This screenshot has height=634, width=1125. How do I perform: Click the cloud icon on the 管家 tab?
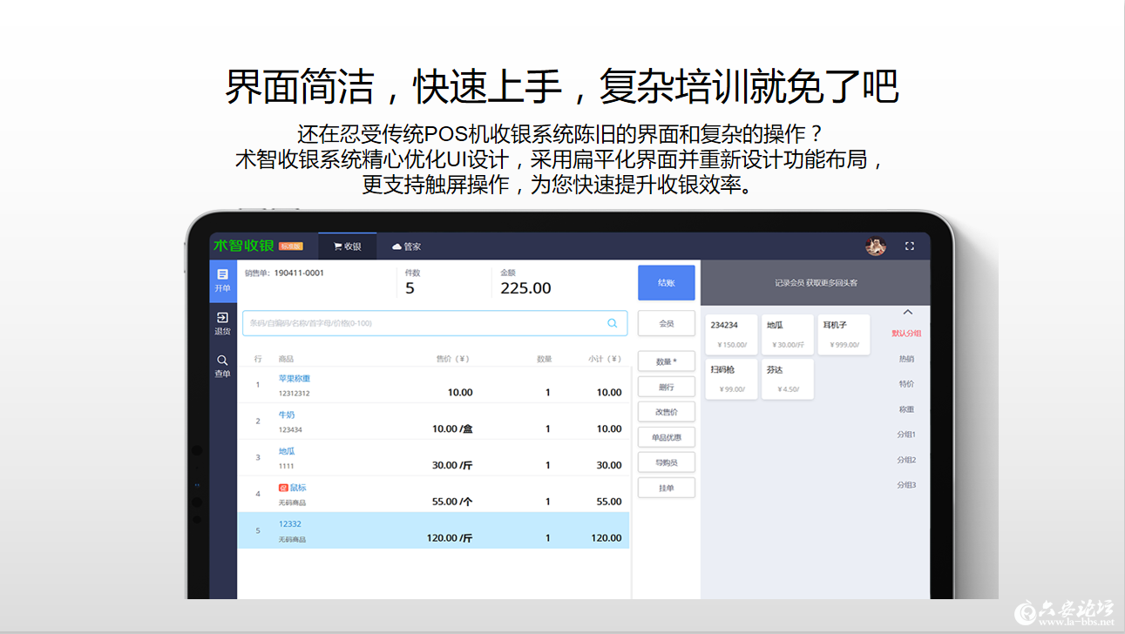click(x=396, y=246)
